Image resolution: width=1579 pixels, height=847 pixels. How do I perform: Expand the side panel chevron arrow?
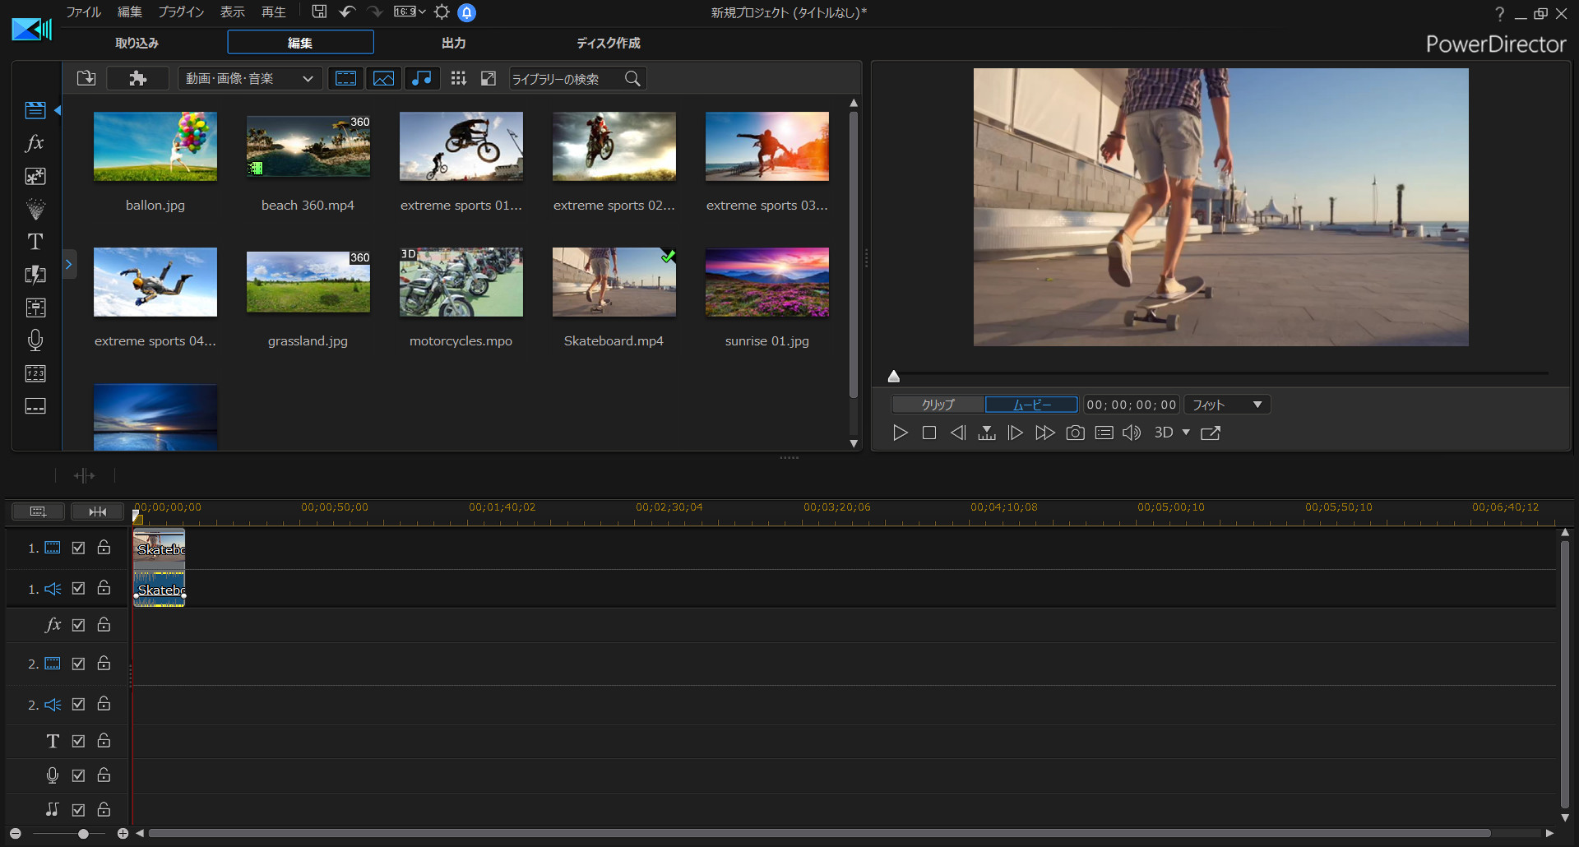pyautogui.click(x=69, y=265)
